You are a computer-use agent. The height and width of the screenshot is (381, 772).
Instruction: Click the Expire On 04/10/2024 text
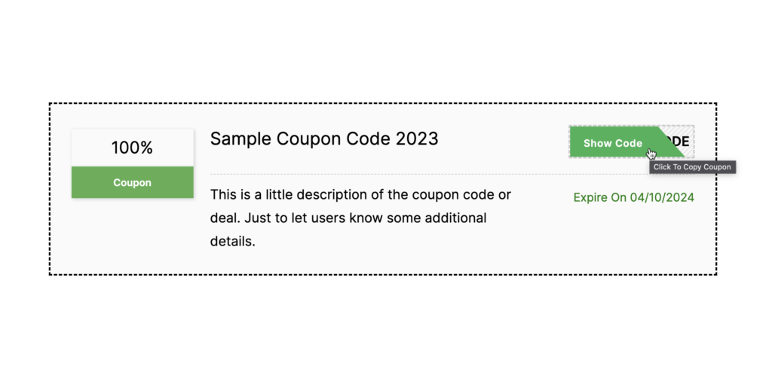pyautogui.click(x=633, y=198)
